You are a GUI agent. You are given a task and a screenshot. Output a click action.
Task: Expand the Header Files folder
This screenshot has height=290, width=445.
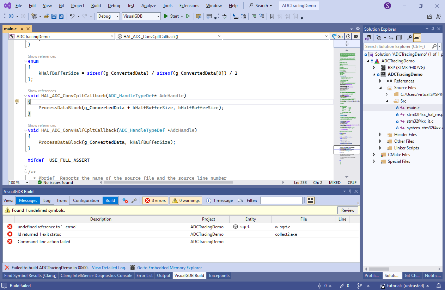point(380,135)
